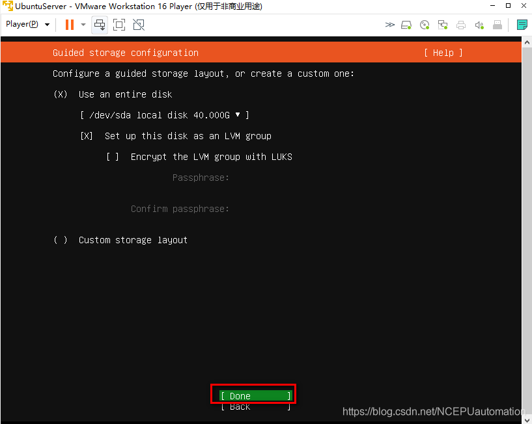Open the Player(P) menu
This screenshot has width=532, height=424.
pyautogui.click(x=28, y=25)
